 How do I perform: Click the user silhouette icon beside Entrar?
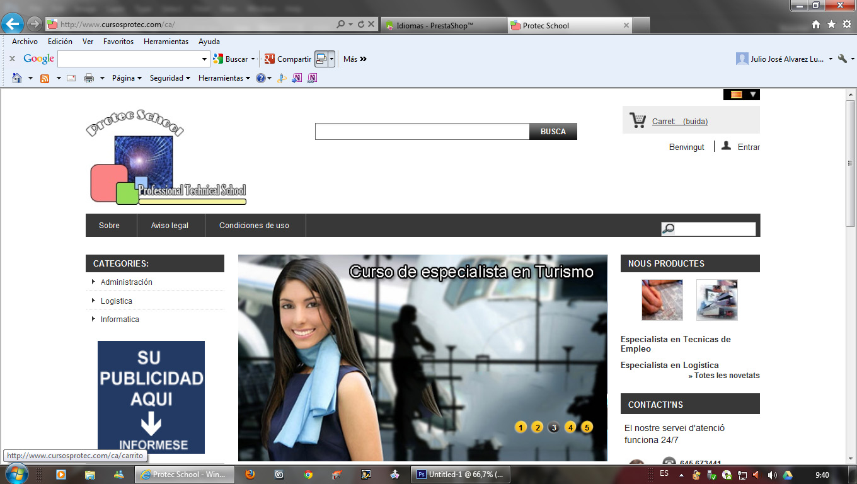[x=726, y=146]
